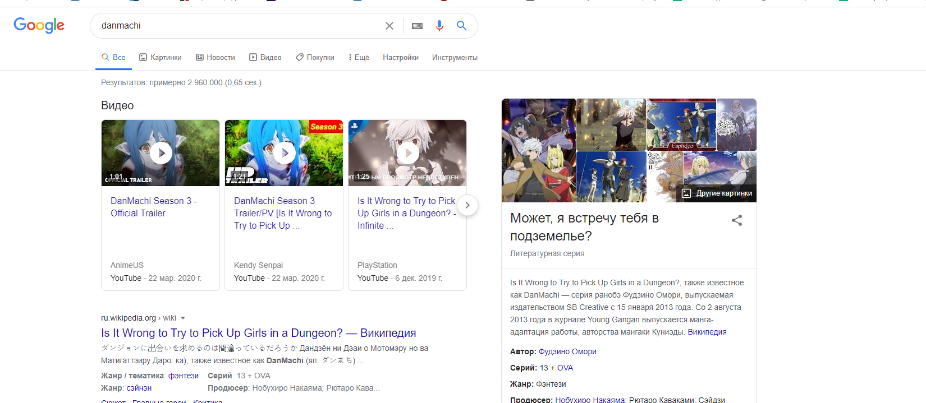
Task: Open link DanMachi Season 3 - Official Trailer
Action: coord(154,207)
